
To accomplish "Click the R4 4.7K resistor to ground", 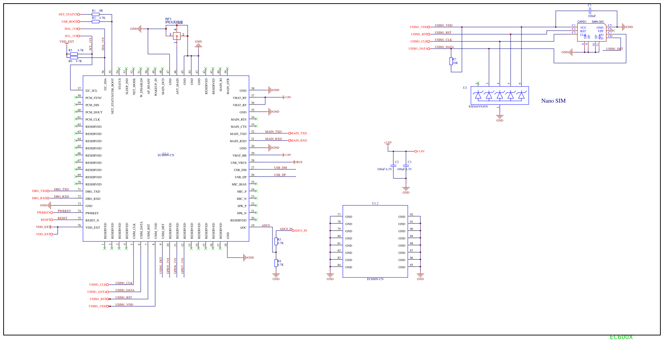I will pos(276,263).
